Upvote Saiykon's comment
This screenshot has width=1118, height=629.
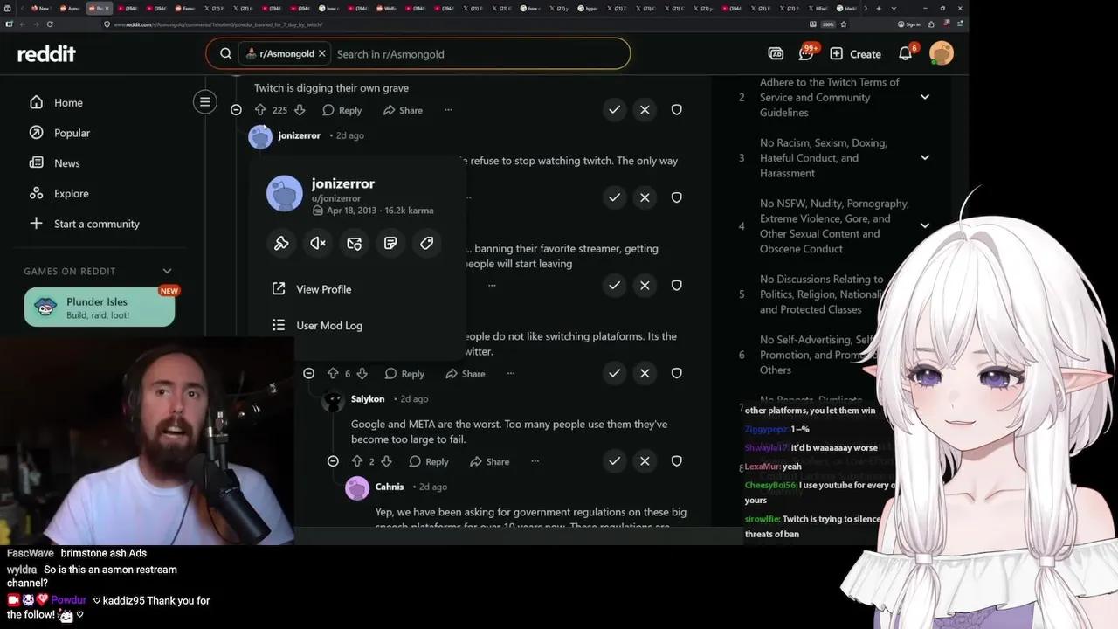click(x=356, y=461)
